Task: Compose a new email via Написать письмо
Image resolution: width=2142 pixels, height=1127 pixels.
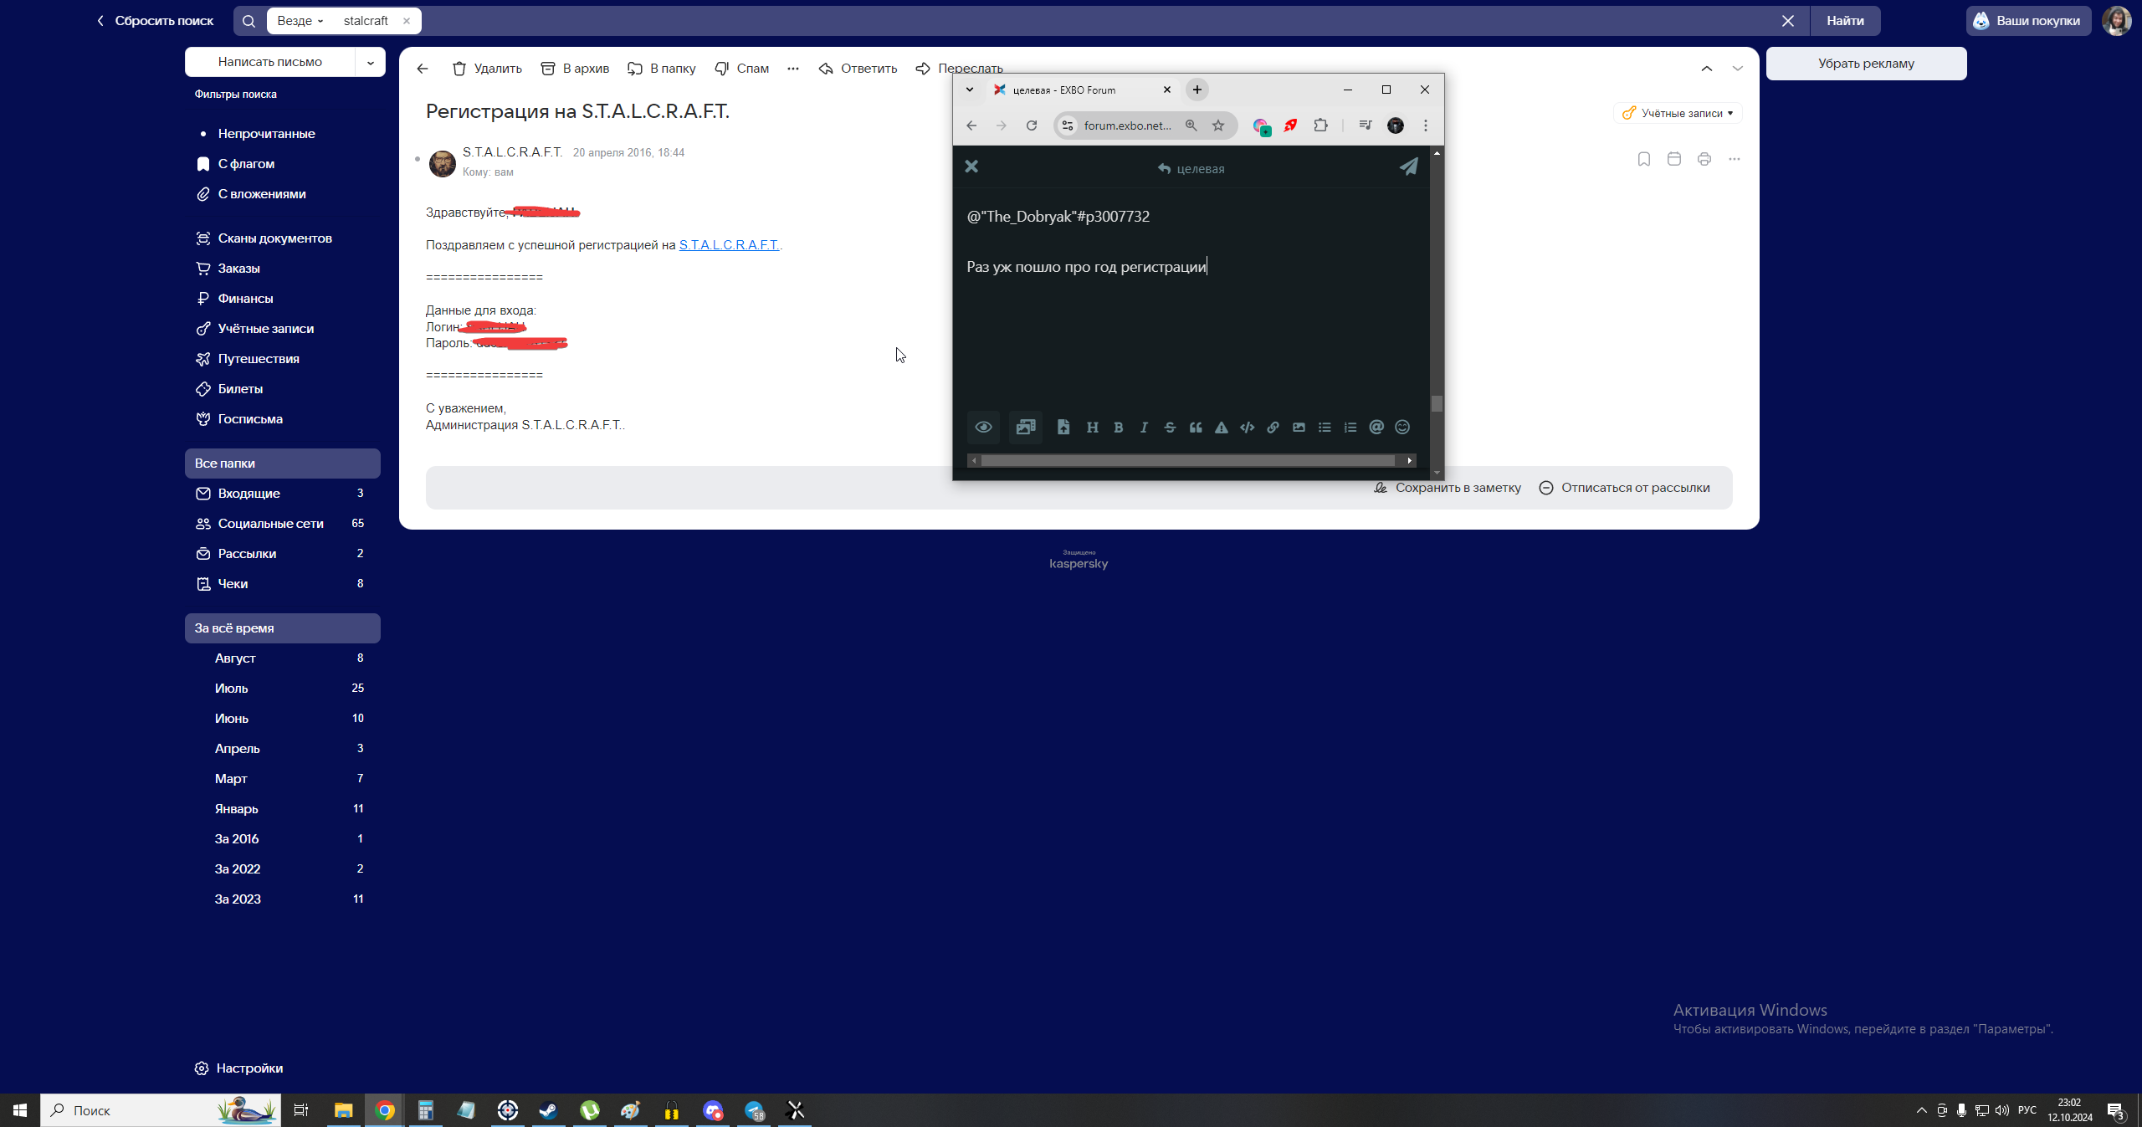Action: pos(270,62)
